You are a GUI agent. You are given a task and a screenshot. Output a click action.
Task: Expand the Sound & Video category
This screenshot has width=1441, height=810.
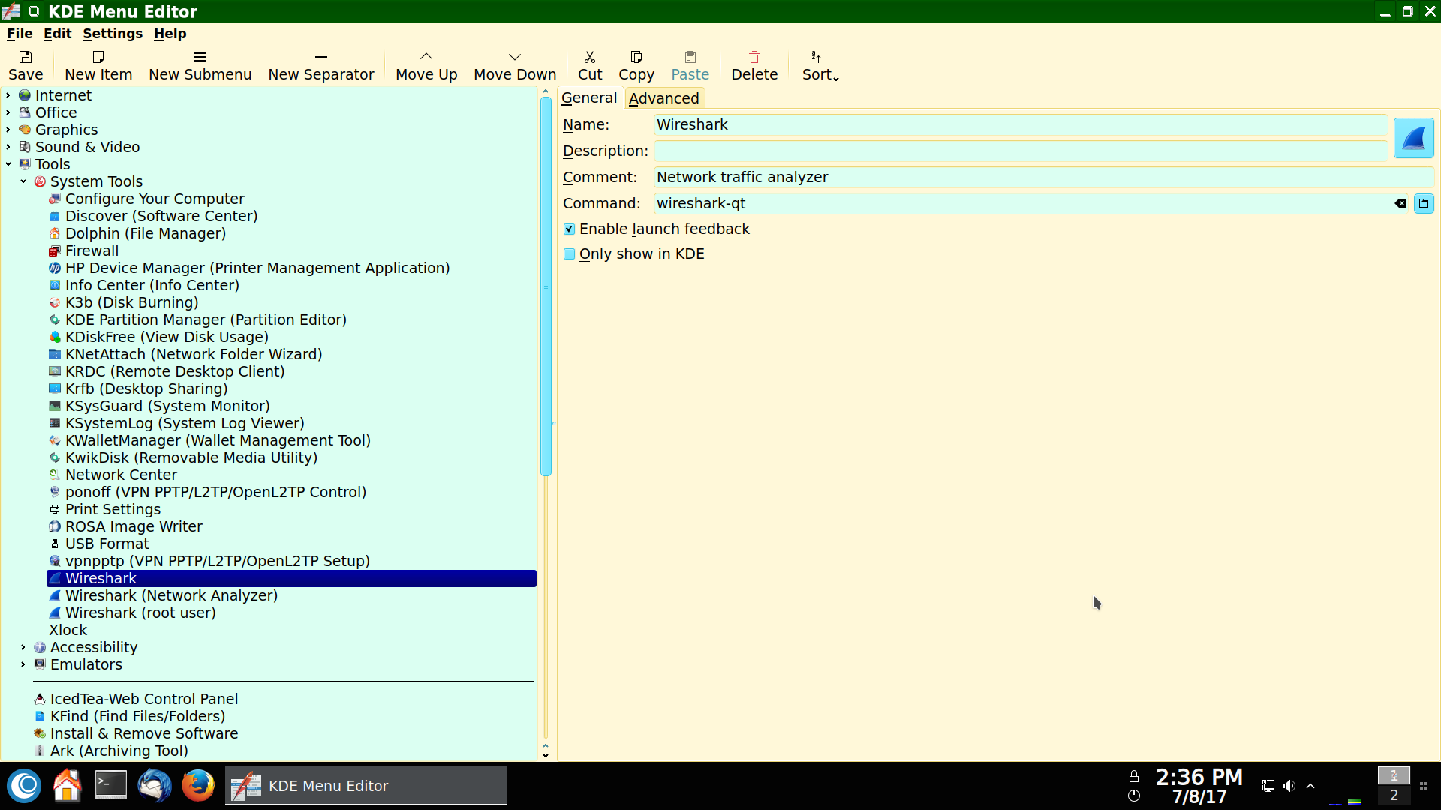pyautogui.click(x=8, y=147)
